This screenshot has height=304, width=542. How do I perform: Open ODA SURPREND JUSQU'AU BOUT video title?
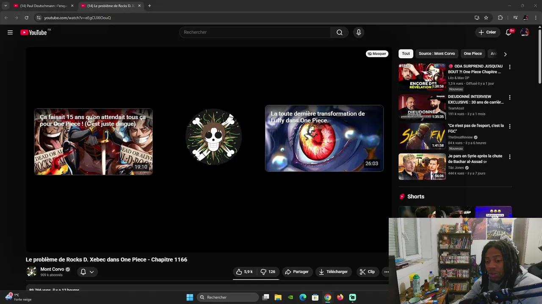pos(476,69)
